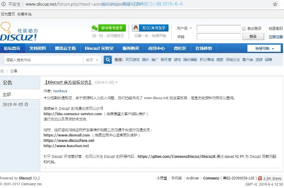284x188 pixels.
Task: Click the 登录 button
Action: pyautogui.click(x=253, y=37)
